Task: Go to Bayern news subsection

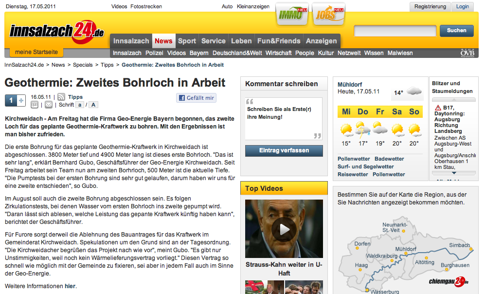Action: (x=199, y=53)
